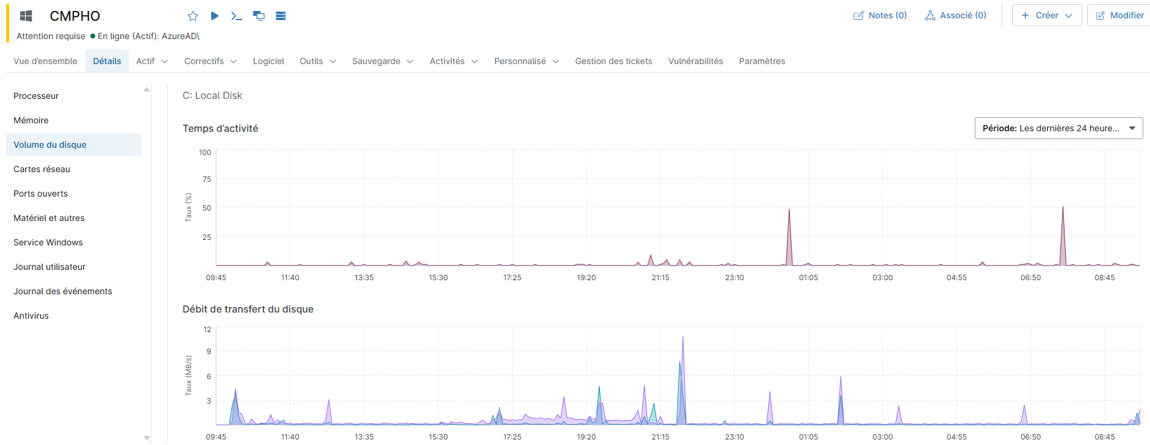The width and height of the screenshot is (1150, 445).
Task: Click the Modifier button
Action: pyautogui.click(x=1119, y=15)
